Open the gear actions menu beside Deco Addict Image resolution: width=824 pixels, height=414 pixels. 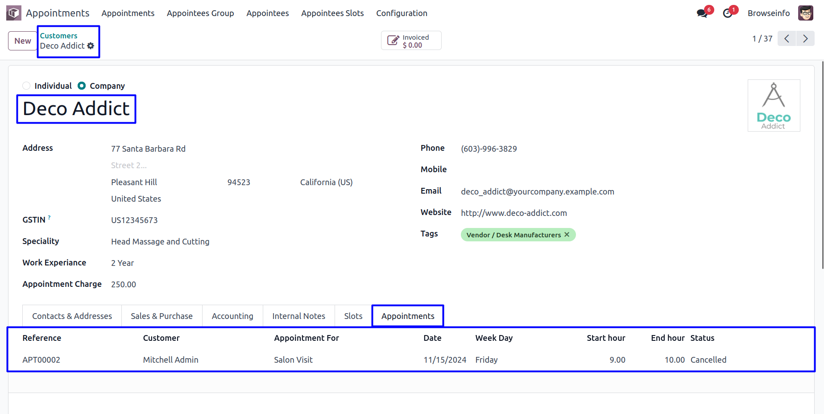91,46
